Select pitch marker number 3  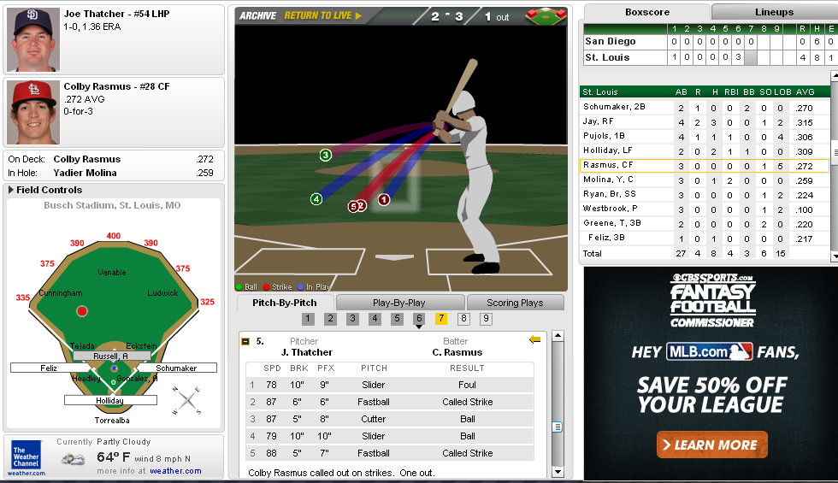[x=326, y=155]
